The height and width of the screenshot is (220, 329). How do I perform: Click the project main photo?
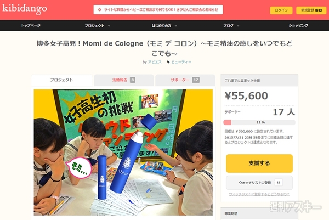[x=123, y=153]
